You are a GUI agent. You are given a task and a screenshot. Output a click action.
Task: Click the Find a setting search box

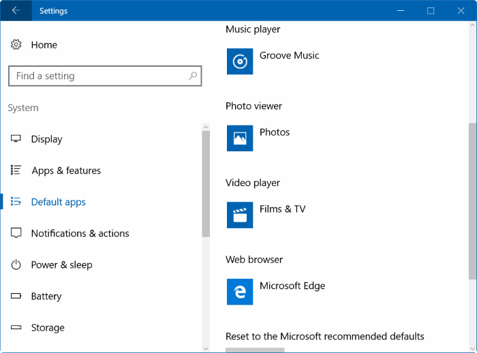tap(105, 76)
